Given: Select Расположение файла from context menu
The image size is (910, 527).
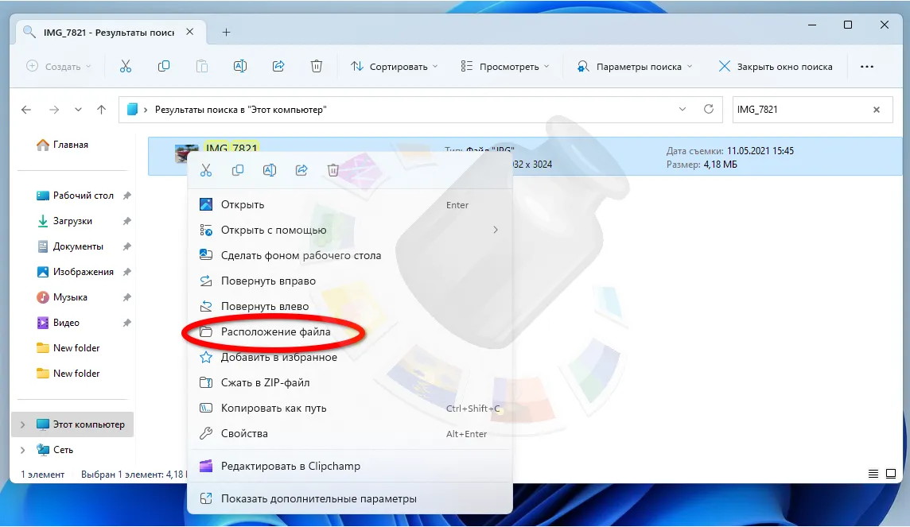Looking at the screenshot, I should pyautogui.click(x=275, y=331).
